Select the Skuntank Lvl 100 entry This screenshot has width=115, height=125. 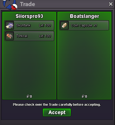tap(29, 25)
